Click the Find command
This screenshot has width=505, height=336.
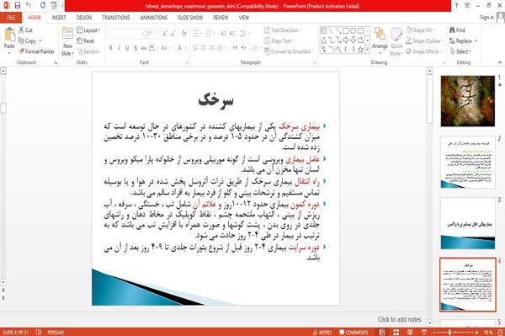(457, 30)
